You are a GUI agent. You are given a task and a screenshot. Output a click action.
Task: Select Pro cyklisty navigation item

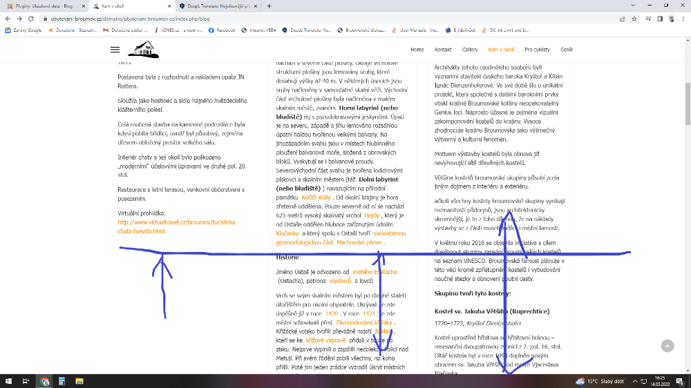tap(537, 50)
